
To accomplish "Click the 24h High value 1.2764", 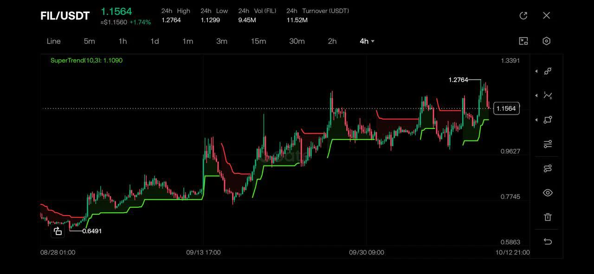I will click(171, 20).
